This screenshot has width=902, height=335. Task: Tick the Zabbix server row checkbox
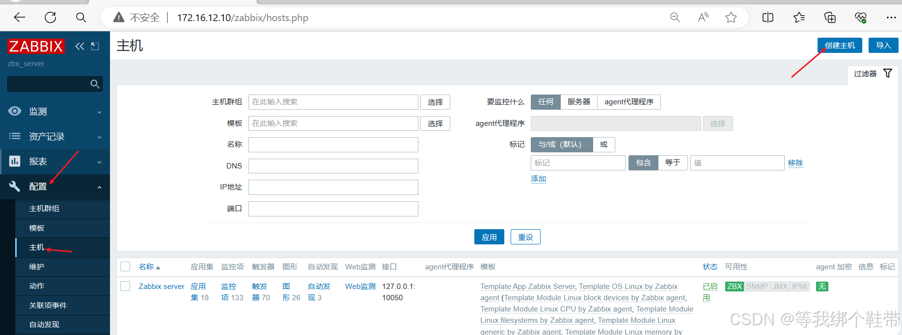tap(125, 286)
